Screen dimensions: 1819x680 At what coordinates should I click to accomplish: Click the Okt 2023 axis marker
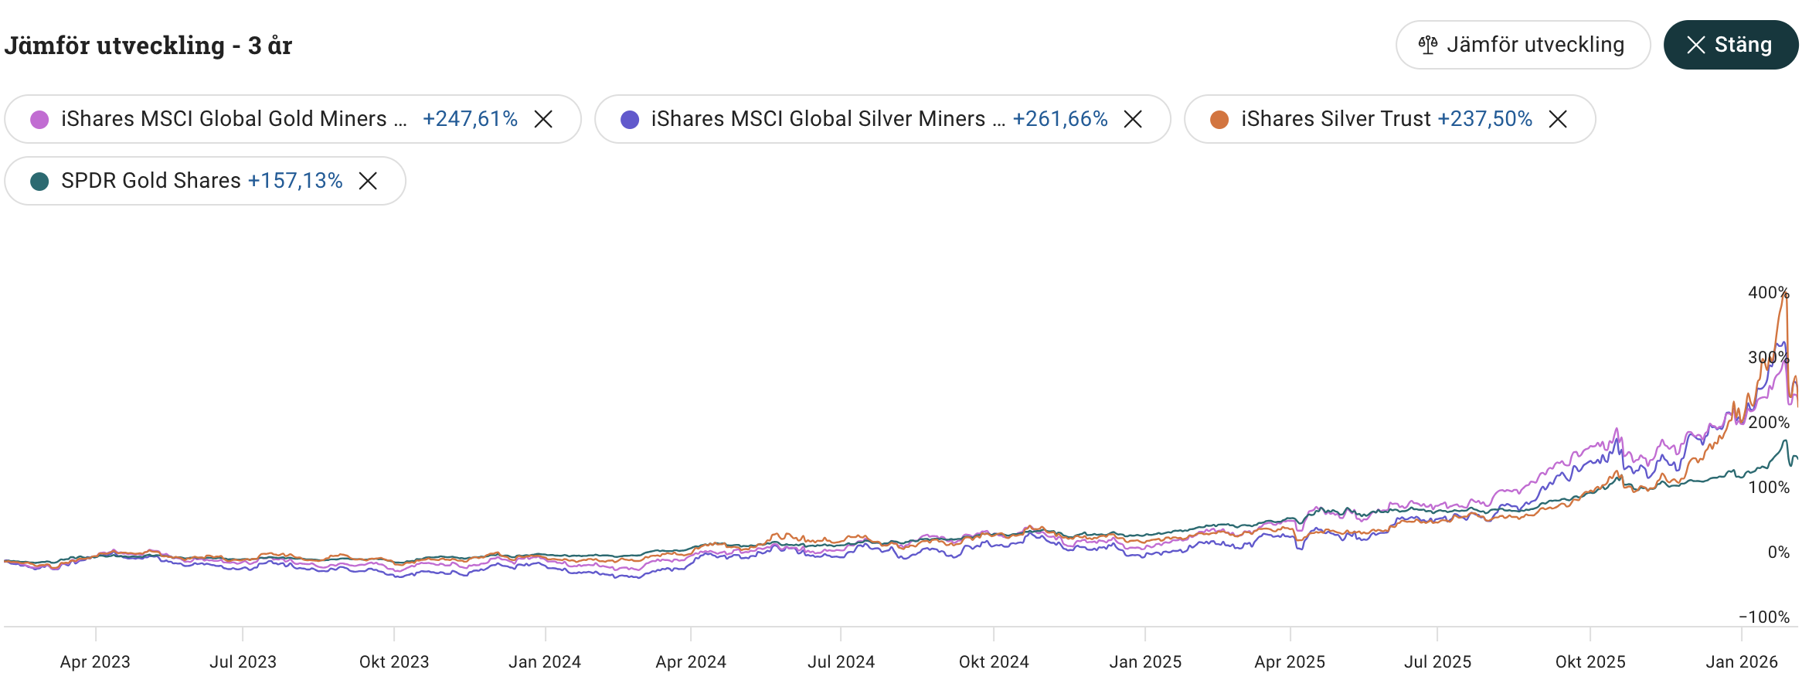tap(394, 661)
